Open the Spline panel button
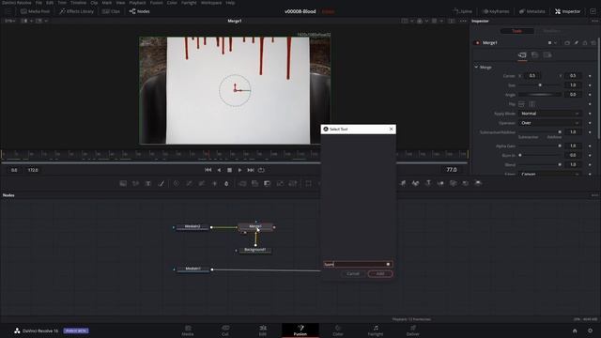 pos(463,11)
